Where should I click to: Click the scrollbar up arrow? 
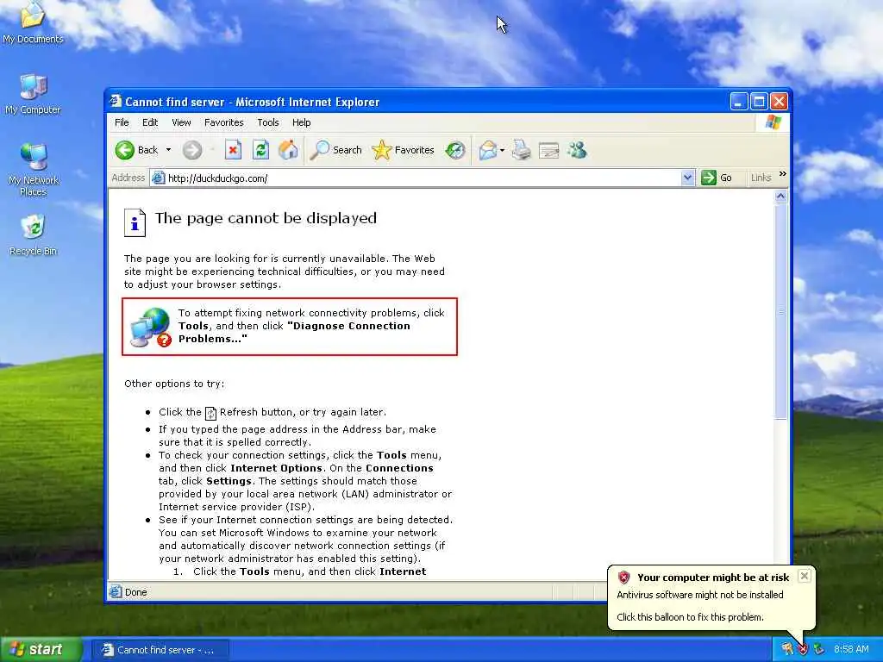pos(780,197)
